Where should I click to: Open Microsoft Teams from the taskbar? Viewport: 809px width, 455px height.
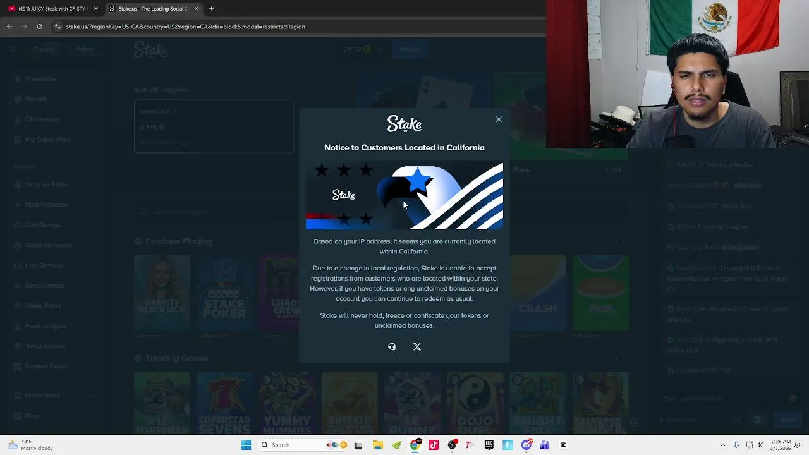click(544, 445)
